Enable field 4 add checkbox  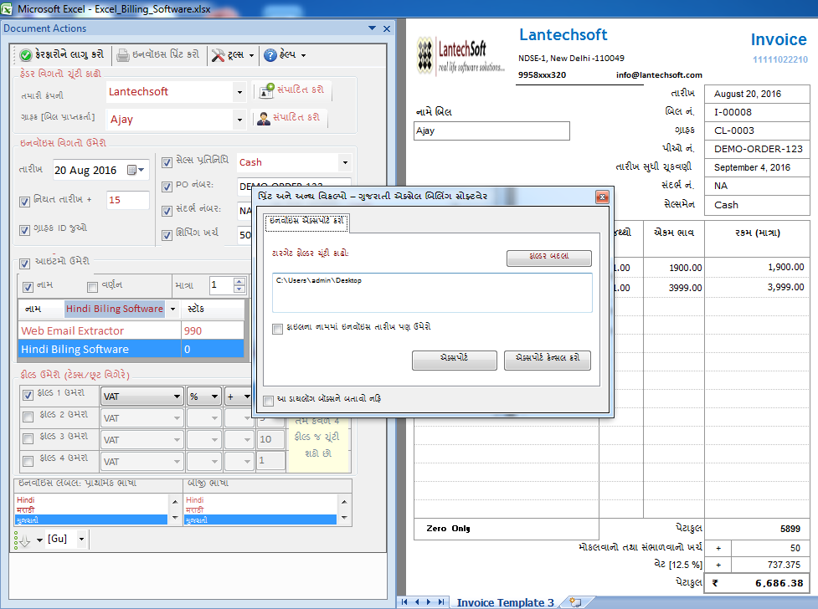28,460
